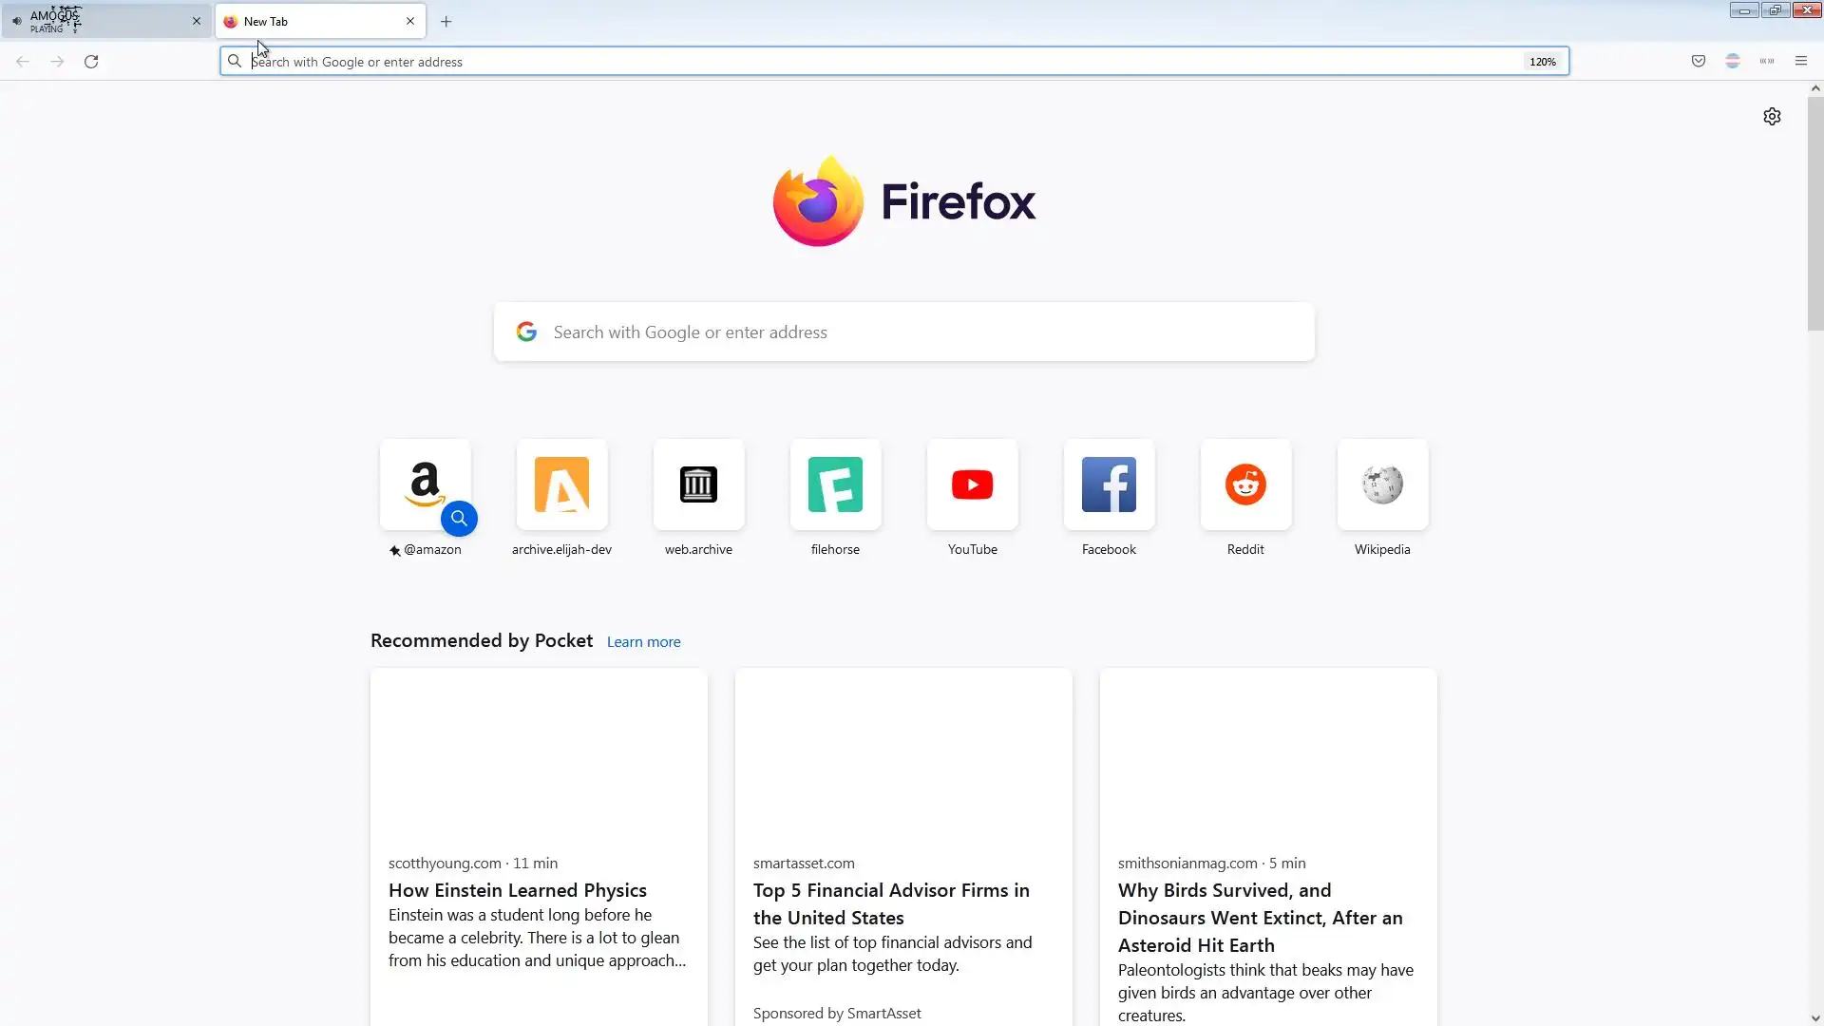Open the filehorse shortcut tile
This screenshot has width=1824, height=1026.
[x=835, y=485]
